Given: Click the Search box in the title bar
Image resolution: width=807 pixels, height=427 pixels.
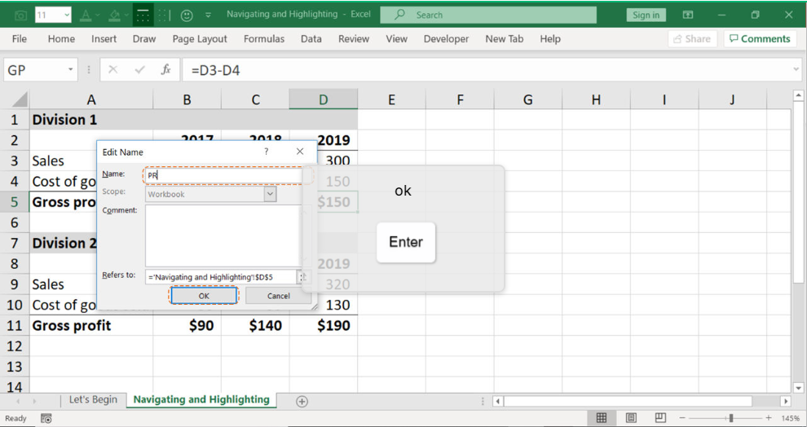Looking at the screenshot, I should (x=488, y=15).
